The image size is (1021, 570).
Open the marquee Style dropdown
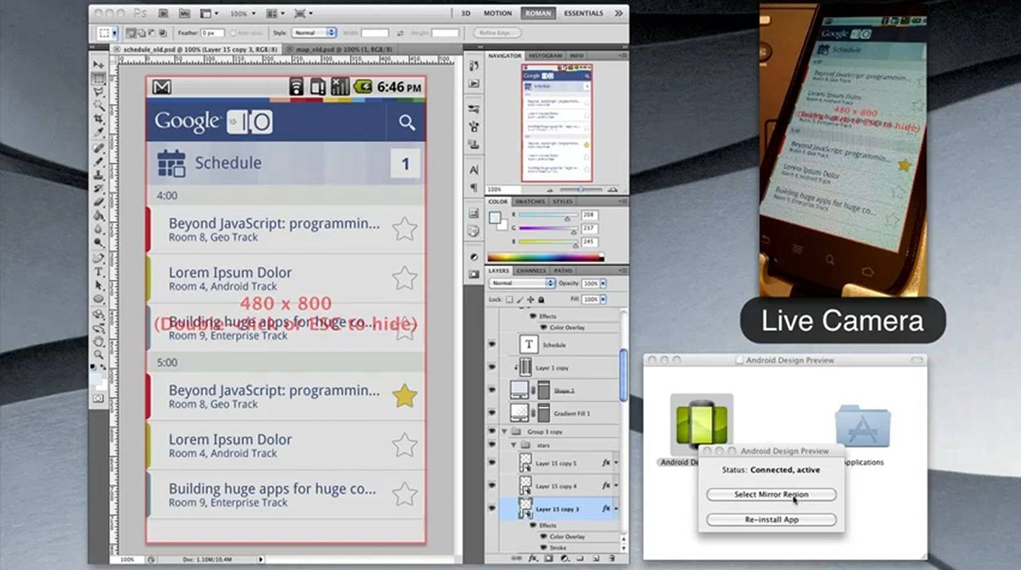(x=314, y=33)
